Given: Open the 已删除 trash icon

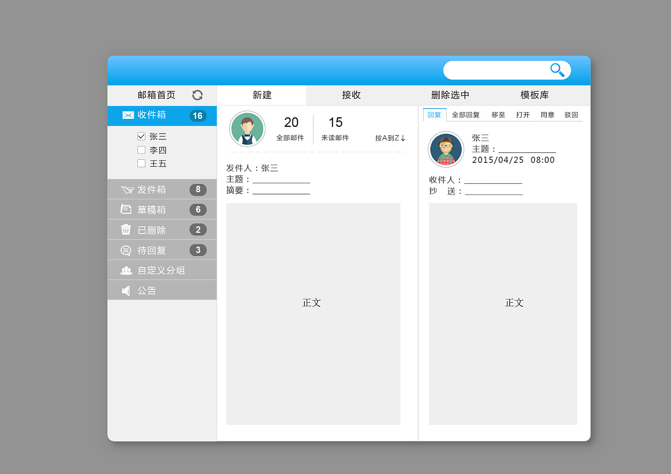Looking at the screenshot, I should (x=126, y=229).
